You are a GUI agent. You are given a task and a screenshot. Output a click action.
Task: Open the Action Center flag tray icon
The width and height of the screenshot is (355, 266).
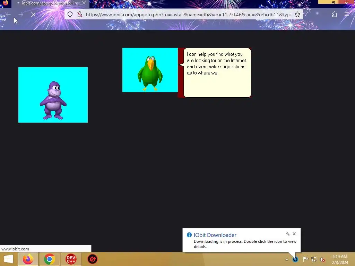tap(305, 259)
